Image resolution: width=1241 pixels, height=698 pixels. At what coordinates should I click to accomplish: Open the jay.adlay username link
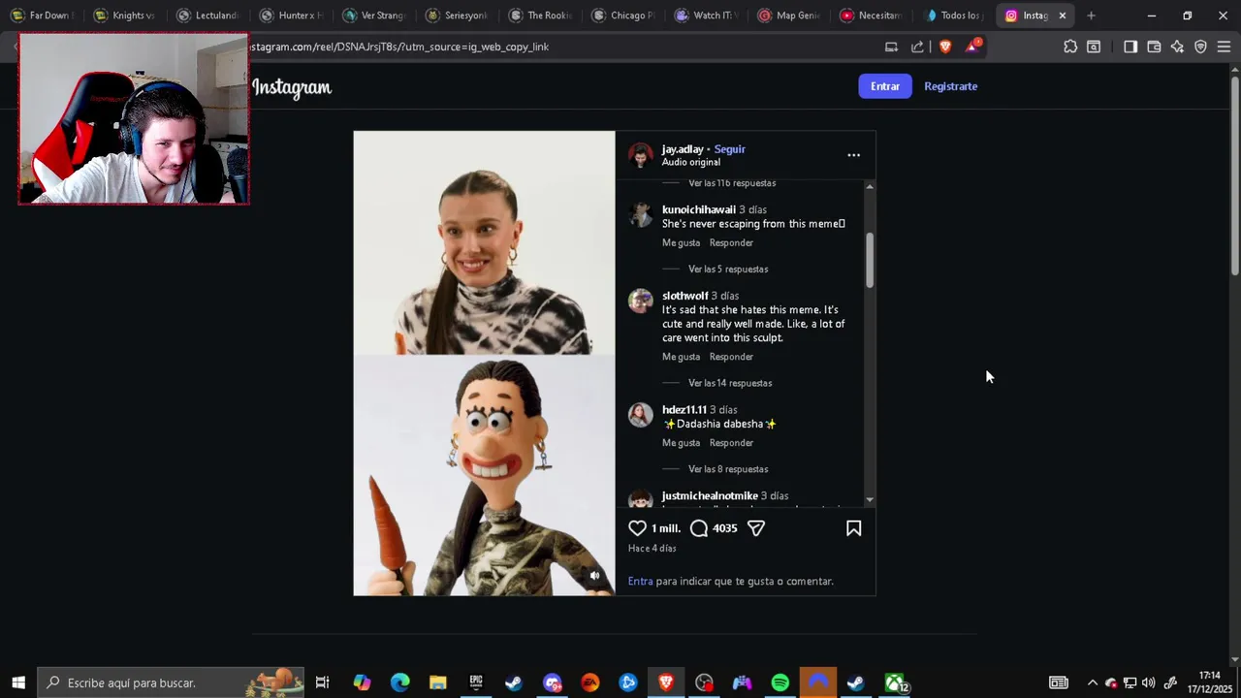pyautogui.click(x=683, y=149)
